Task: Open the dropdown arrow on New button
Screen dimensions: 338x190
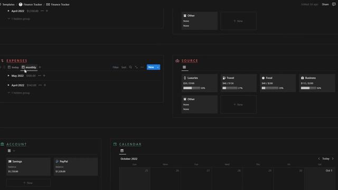Action: (x=158, y=67)
